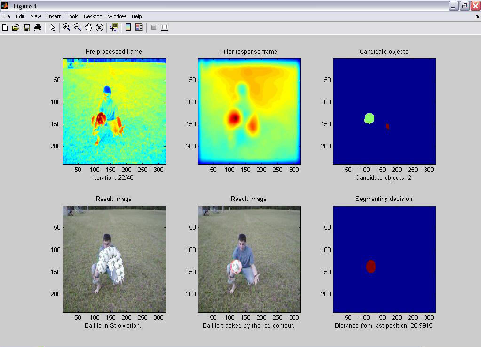Image resolution: width=481 pixels, height=347 pixels.
Task: Dock the figure using the corner arrow
Action: coord(477,17)
